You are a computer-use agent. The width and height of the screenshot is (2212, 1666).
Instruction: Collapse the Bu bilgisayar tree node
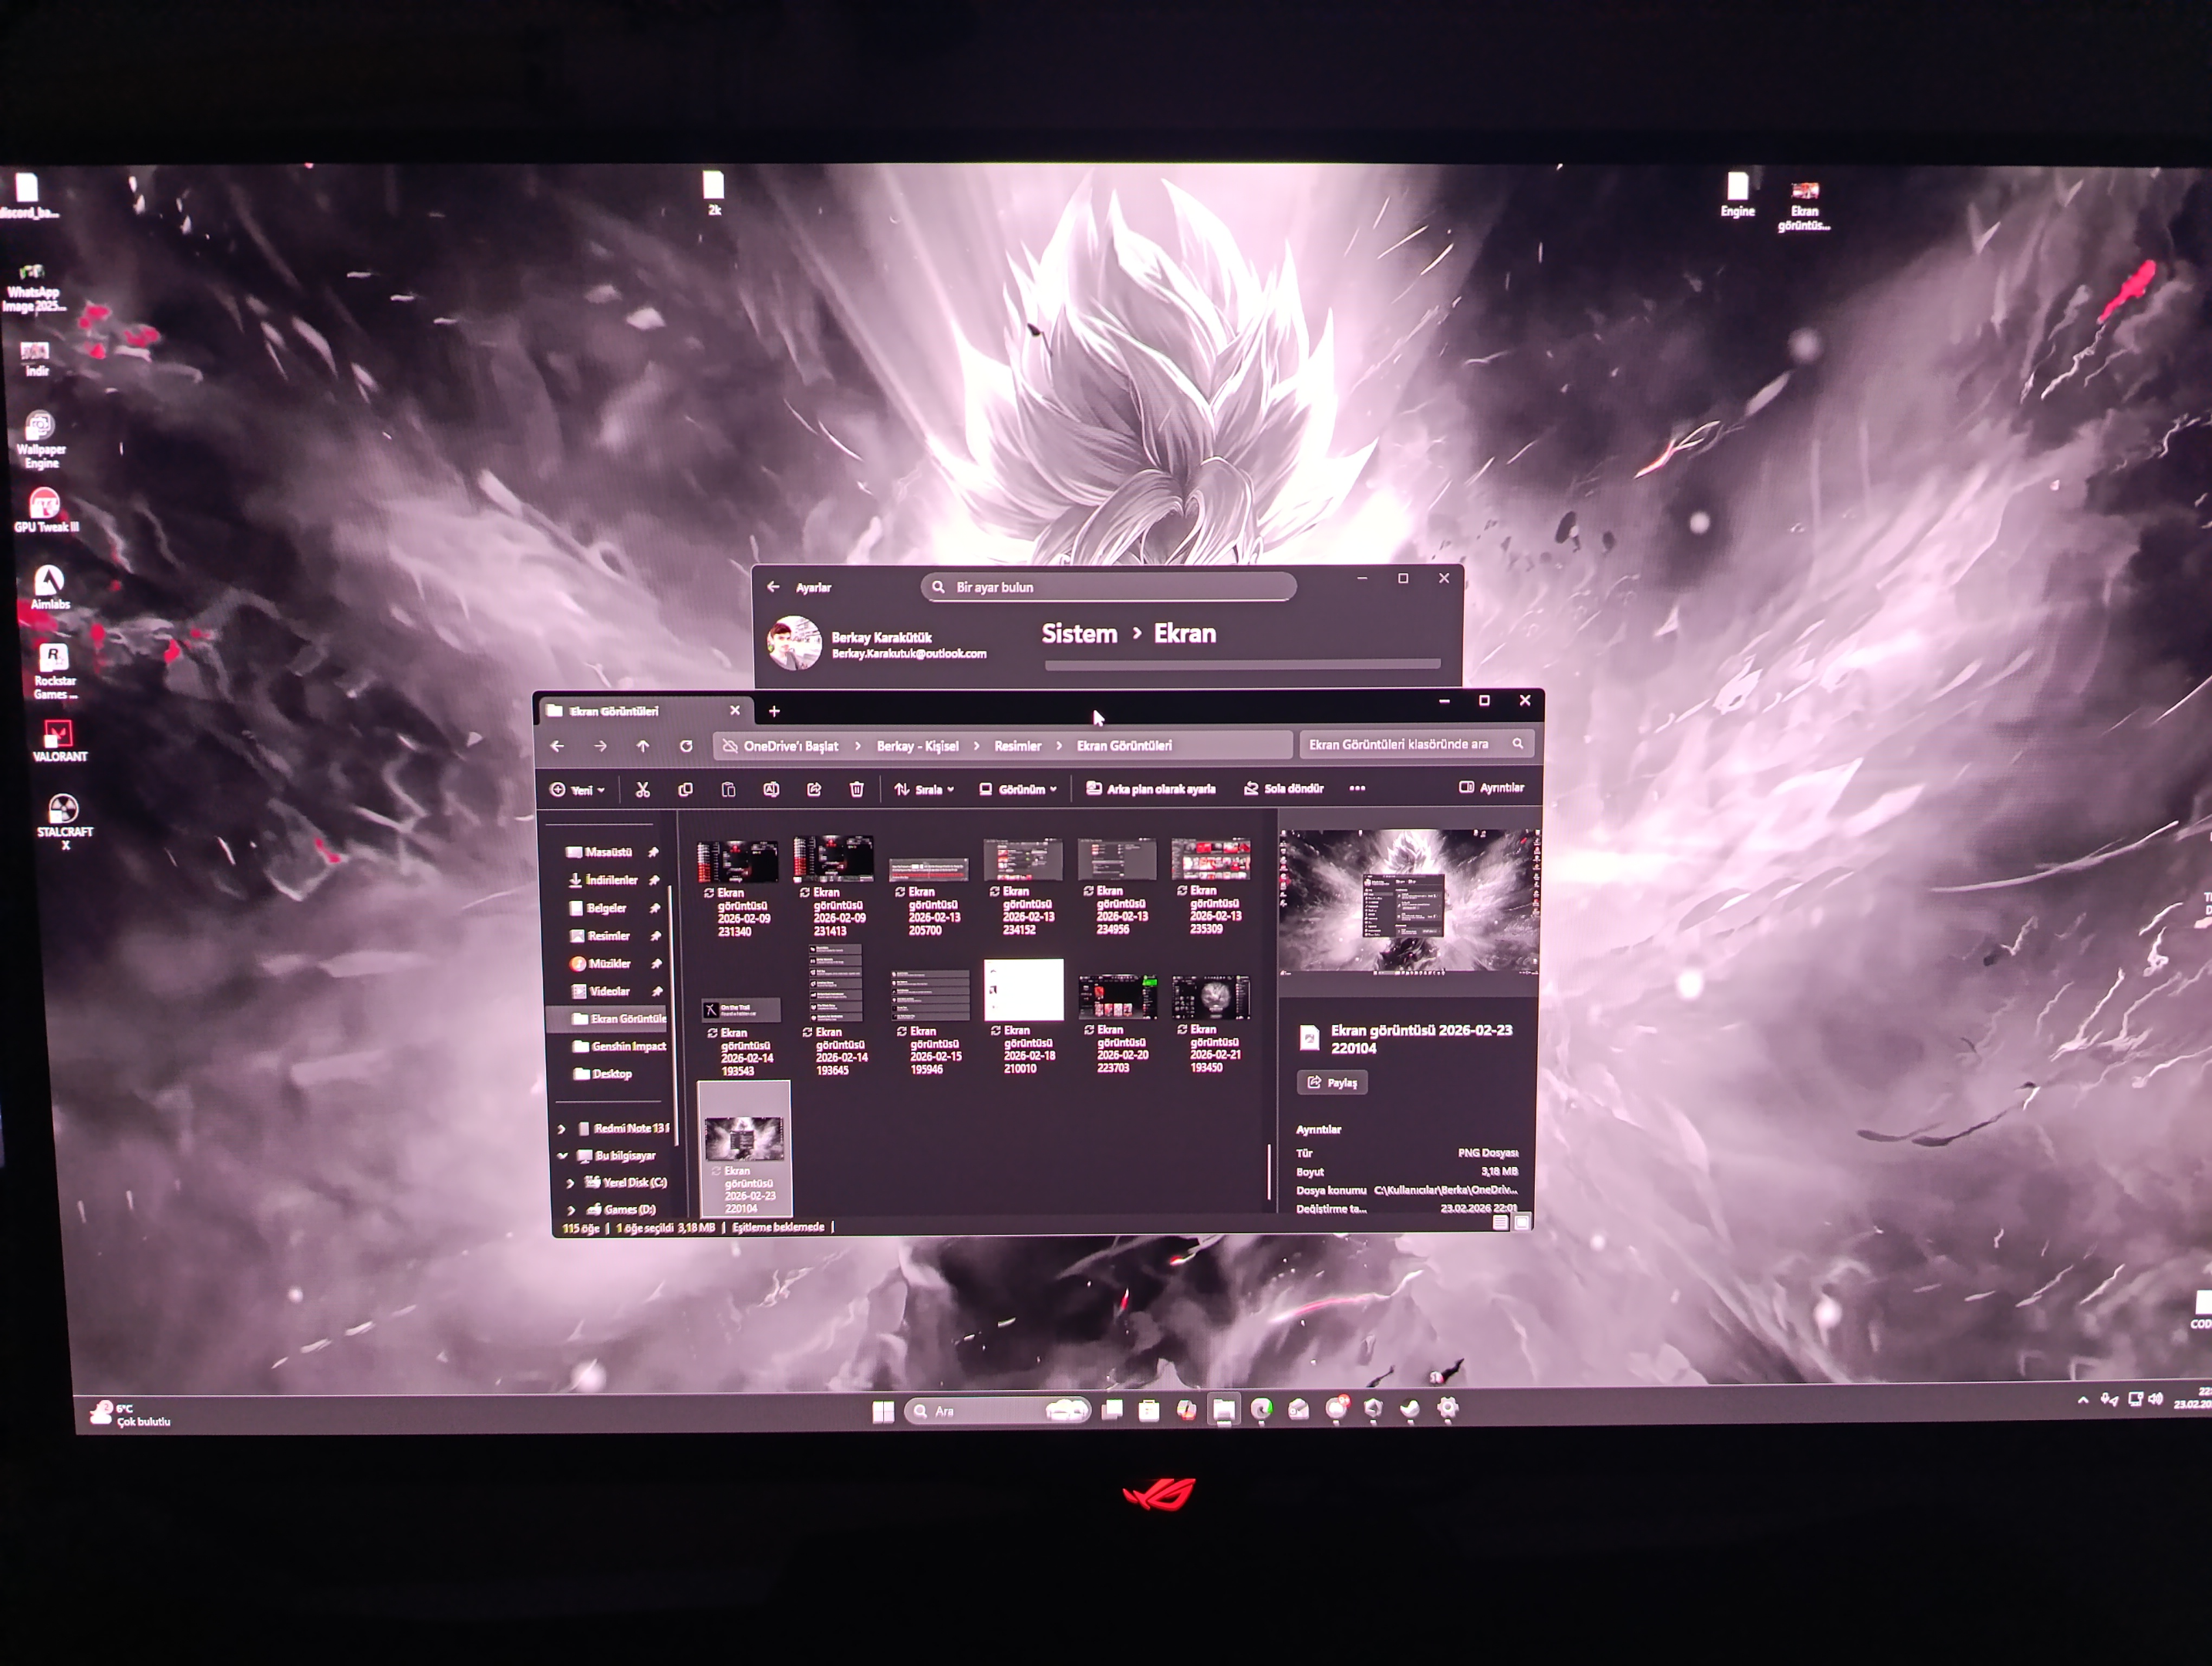point(563,1156)
